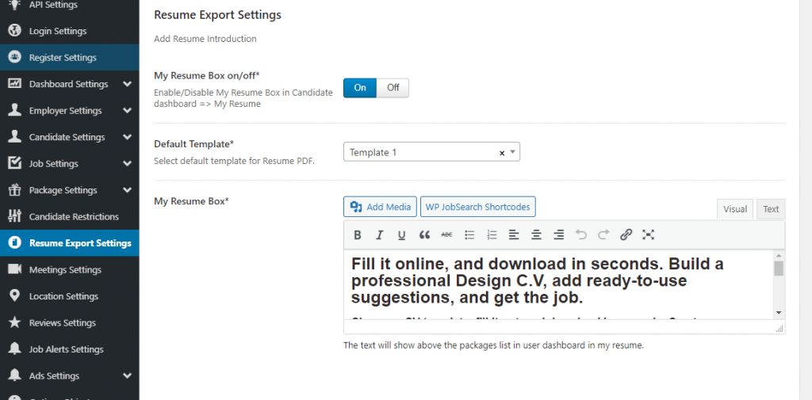812x400 pixels.
Task: Click the Add Media button
Action: tap(380, 207)
